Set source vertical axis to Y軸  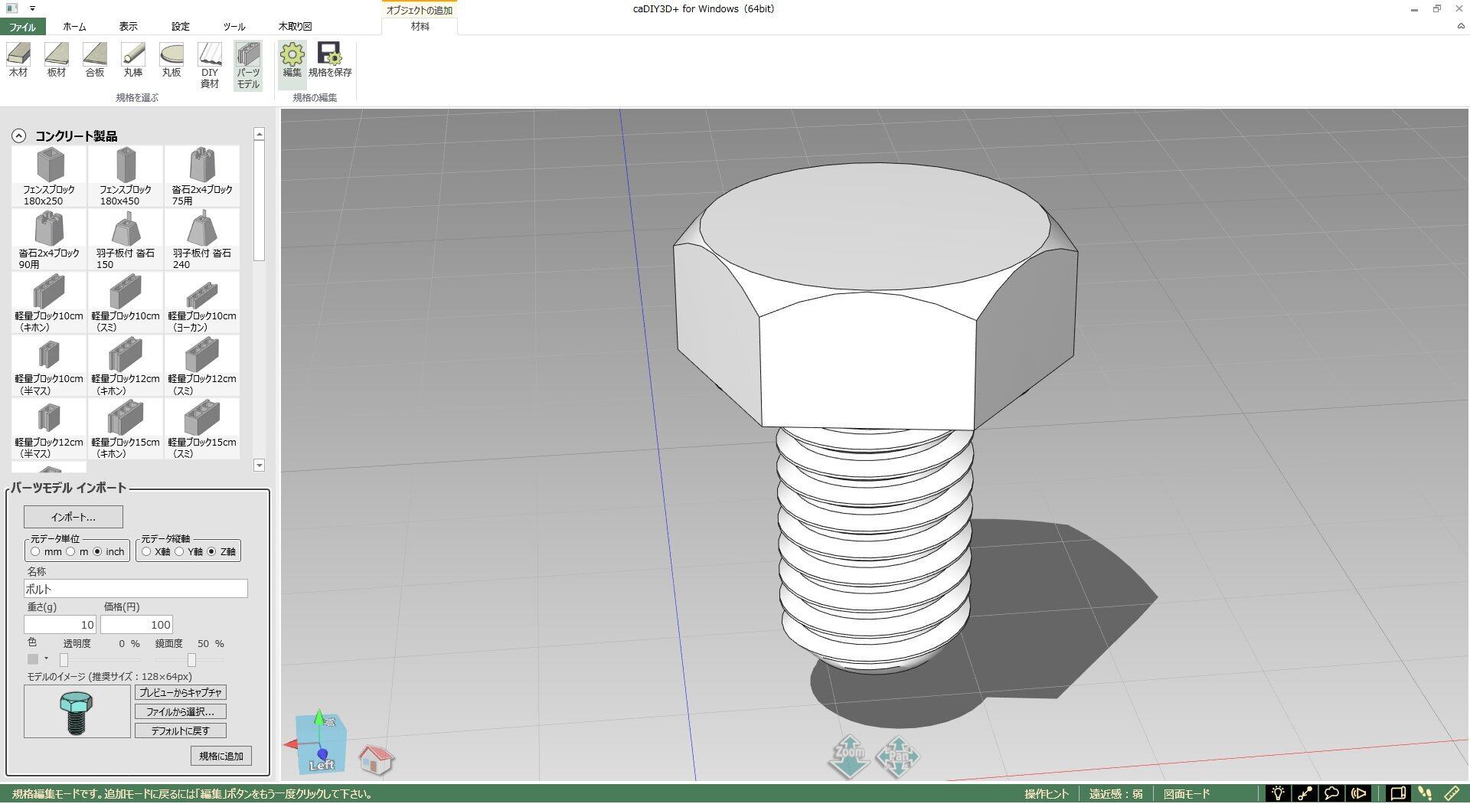(x=180, y=551)
